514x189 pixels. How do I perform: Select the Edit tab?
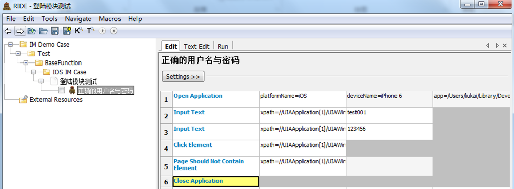point(171,46)
